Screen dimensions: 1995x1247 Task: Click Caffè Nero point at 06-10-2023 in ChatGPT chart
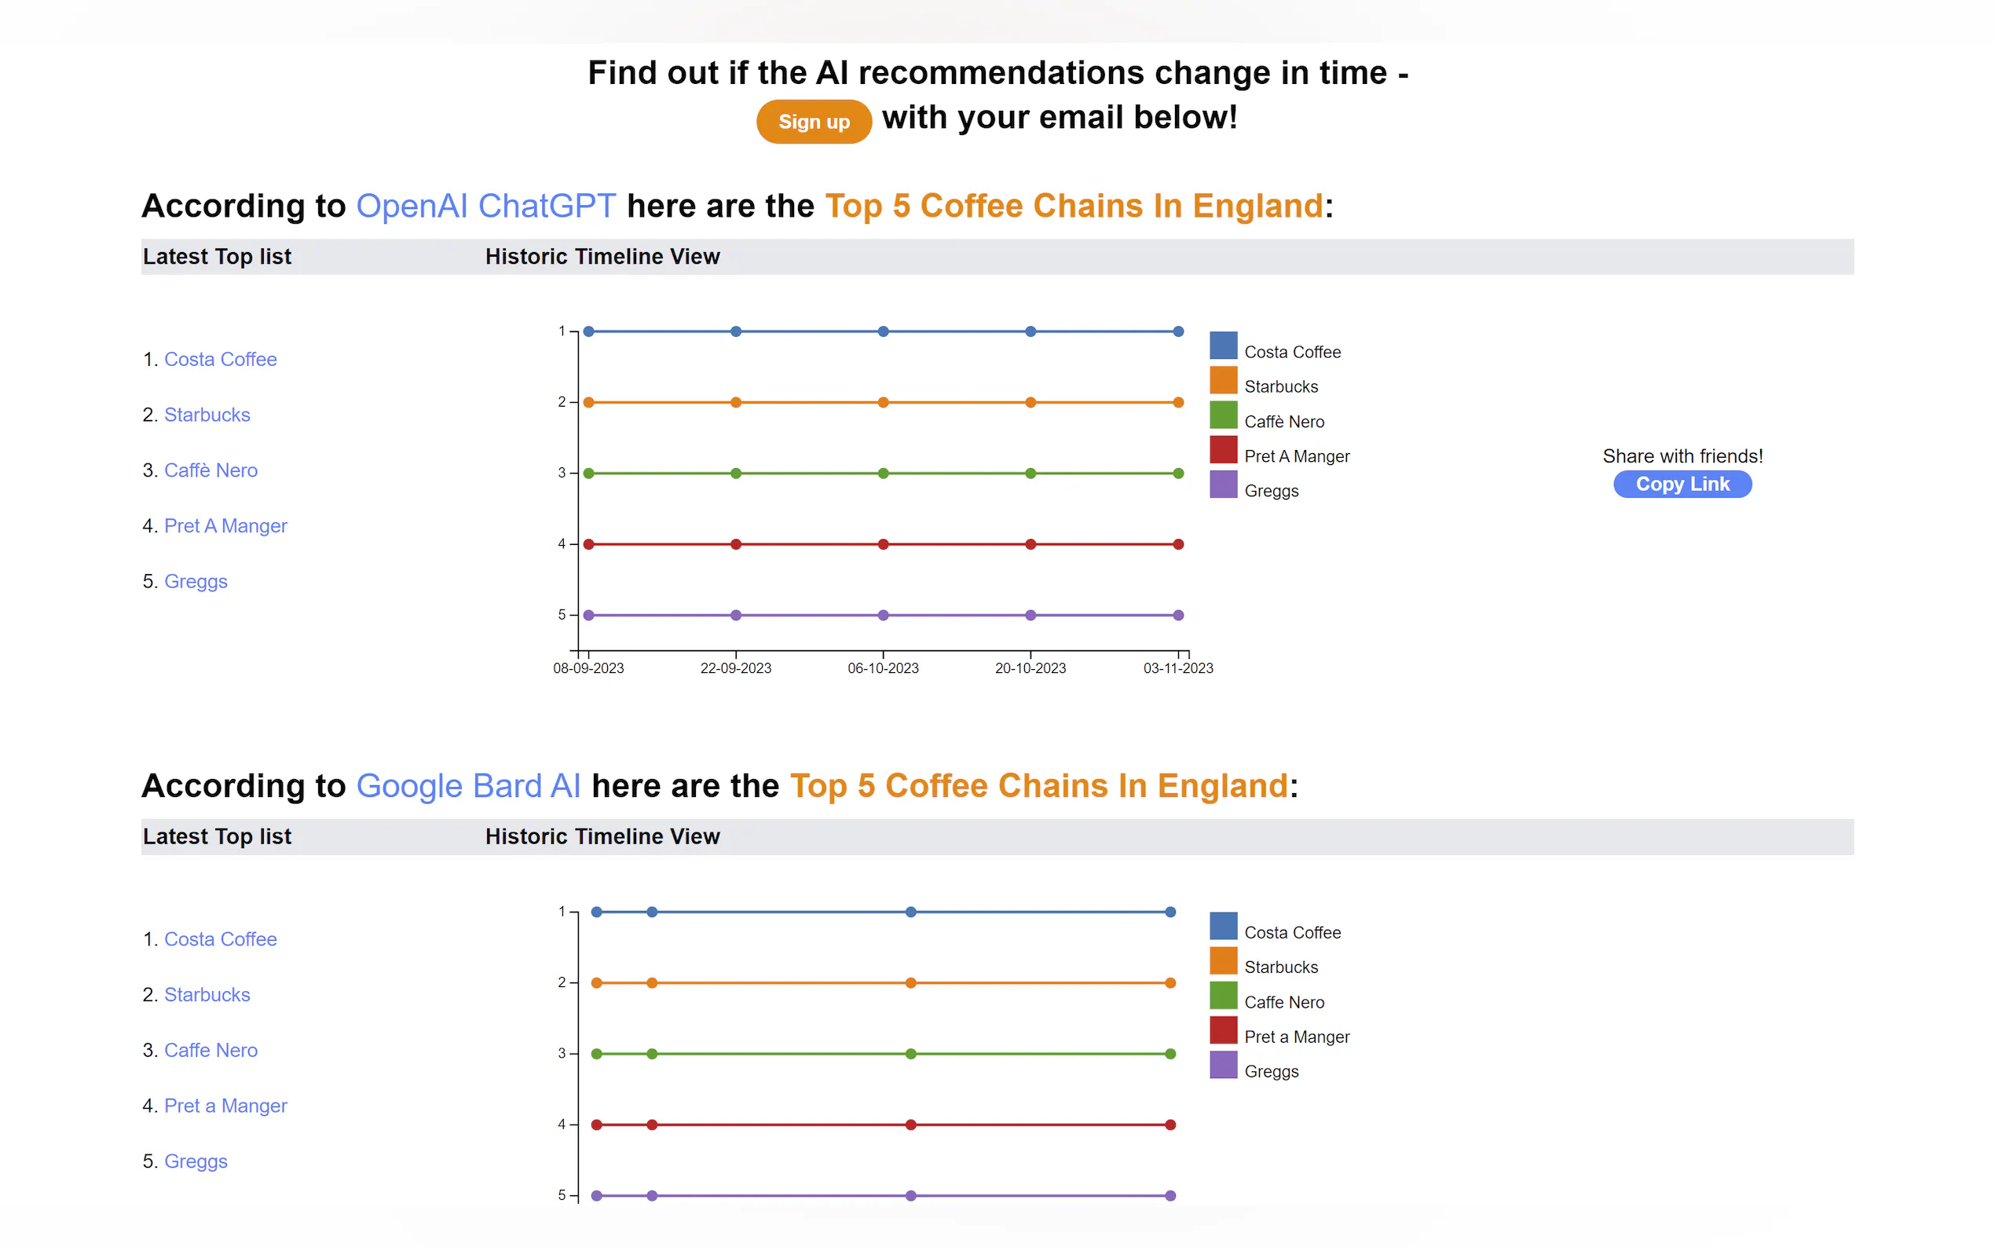tap(884, 474)
